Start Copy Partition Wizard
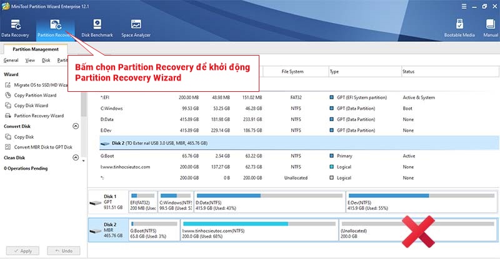Screen dimensions: 500x266 tap(31, 96)
